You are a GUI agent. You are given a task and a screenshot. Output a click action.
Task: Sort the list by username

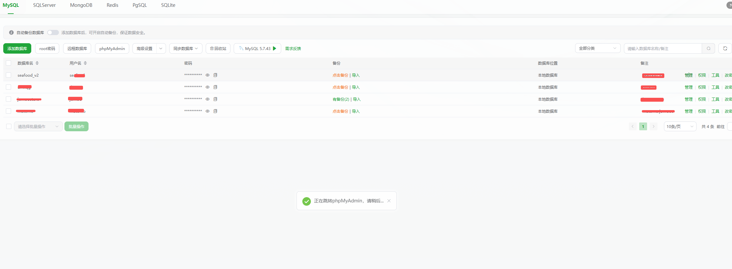(85, 63)
